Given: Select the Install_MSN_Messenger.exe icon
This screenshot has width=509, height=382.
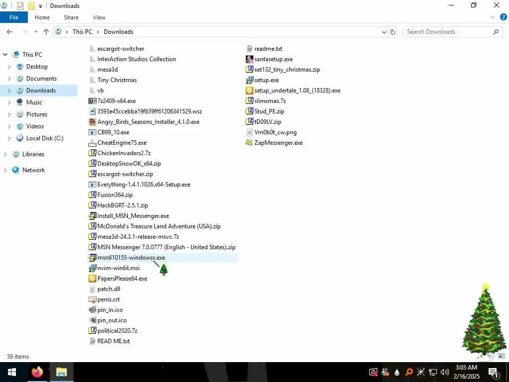Looking at the screenshot, I should click(x=92, y=216).
